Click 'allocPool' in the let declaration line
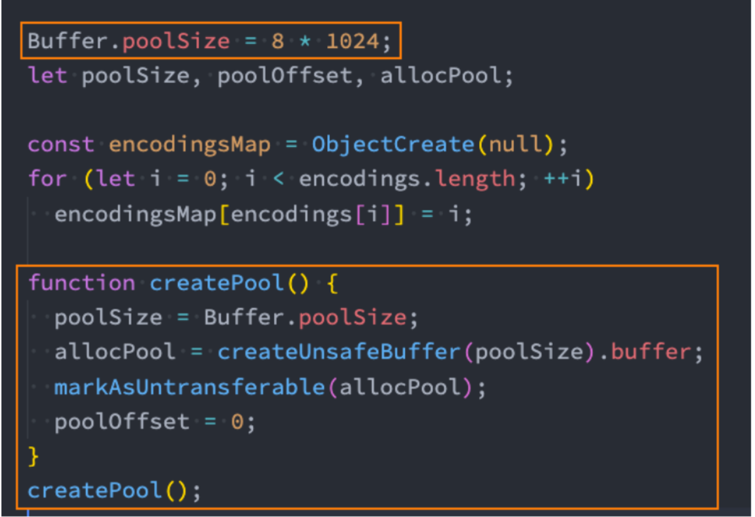 tap(440, 76)
